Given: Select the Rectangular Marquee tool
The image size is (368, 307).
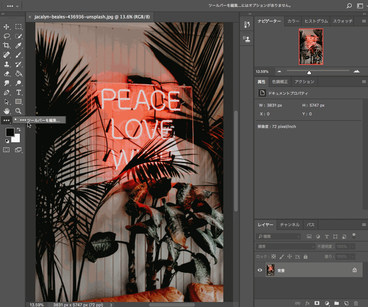Looking at the screenshot, I should [x=18, y=27].
